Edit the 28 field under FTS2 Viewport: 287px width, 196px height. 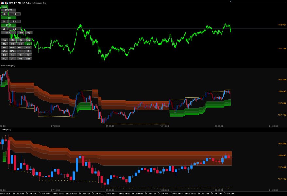point(4,29)
